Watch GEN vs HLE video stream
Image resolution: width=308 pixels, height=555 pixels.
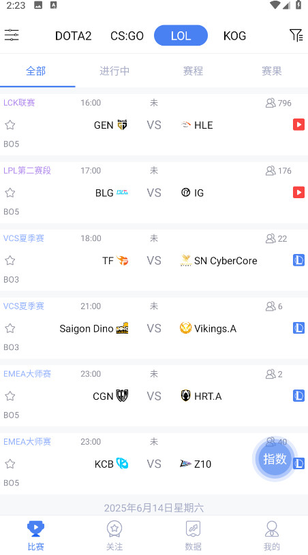[x=298, y=125]
